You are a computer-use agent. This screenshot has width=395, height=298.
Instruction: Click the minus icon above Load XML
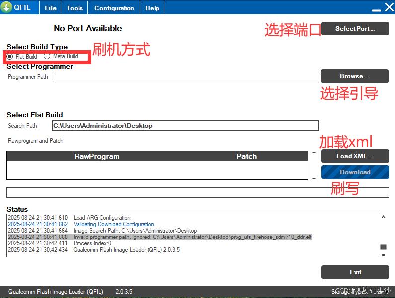click(314, 152)
